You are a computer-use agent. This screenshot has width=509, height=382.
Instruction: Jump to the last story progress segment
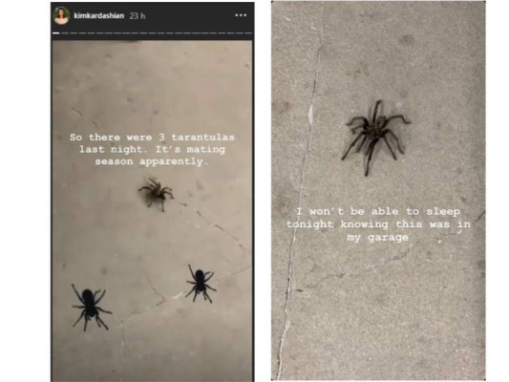click(248, 33)
